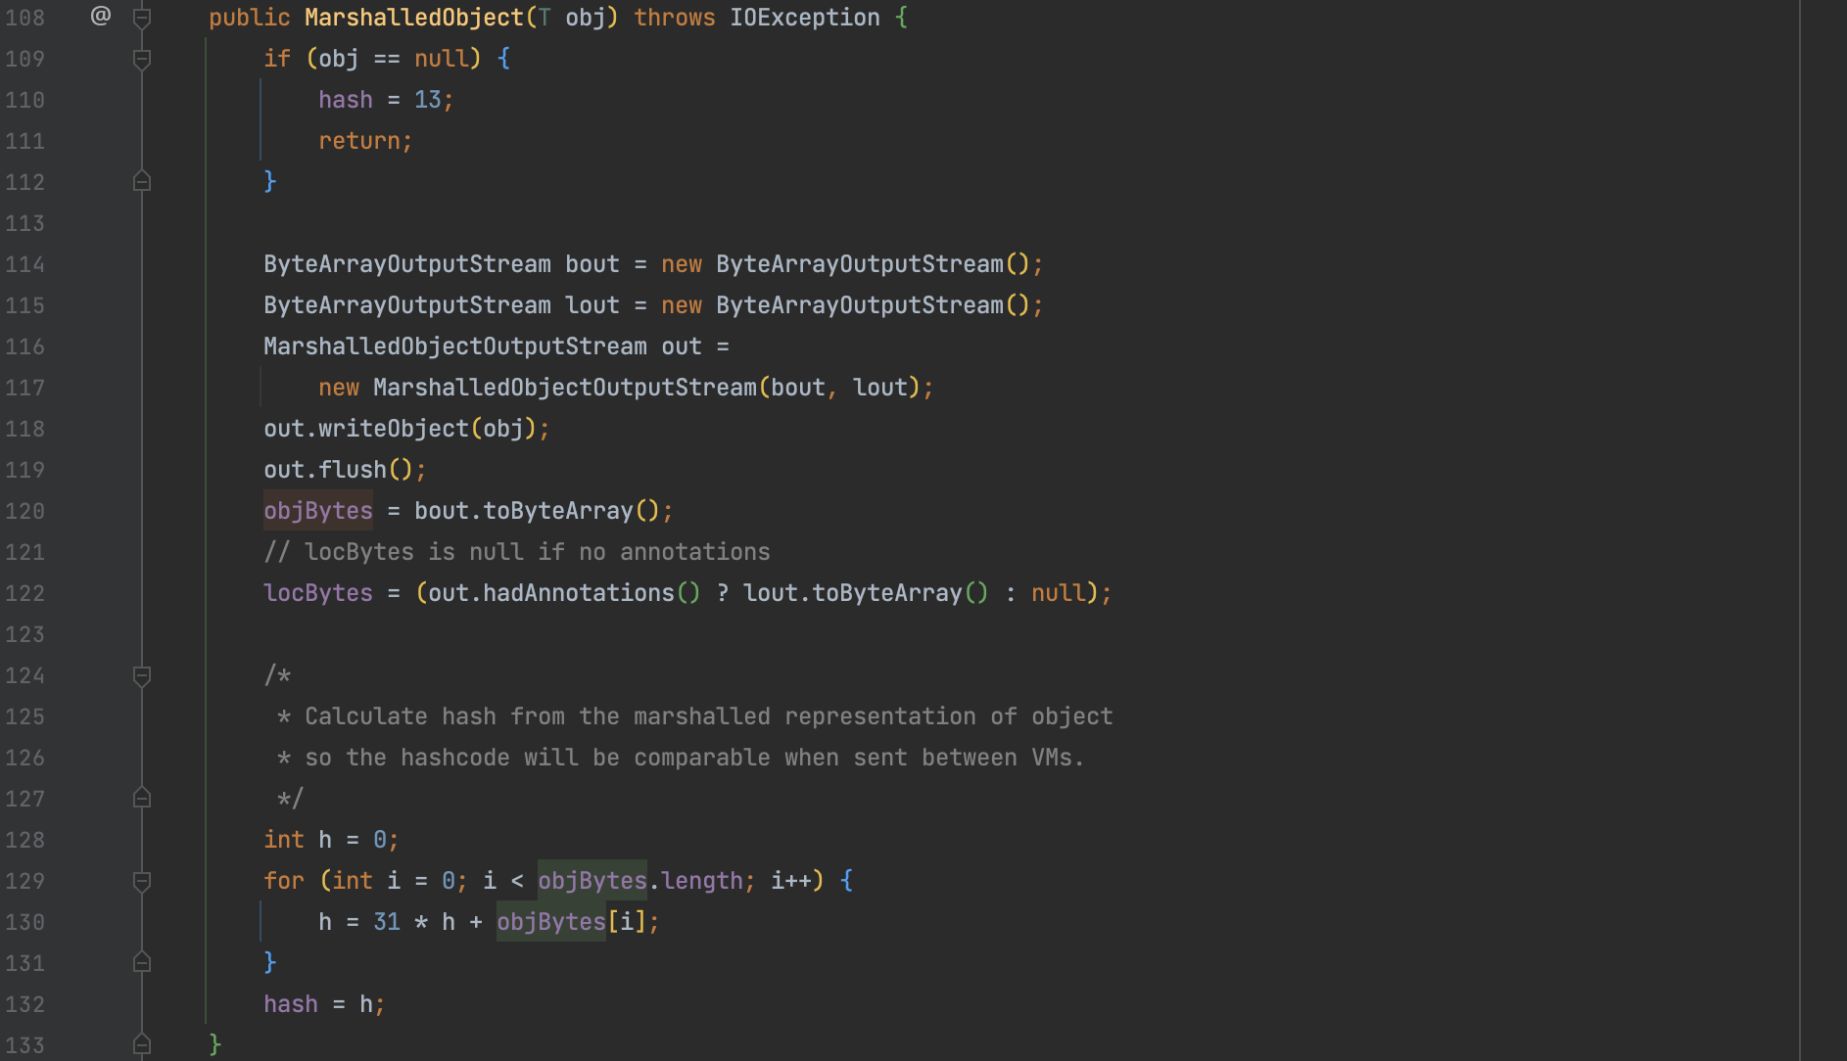Click the 'null' keyword on line 109
The image size is (1847, 1061).
tap(442, 59)
